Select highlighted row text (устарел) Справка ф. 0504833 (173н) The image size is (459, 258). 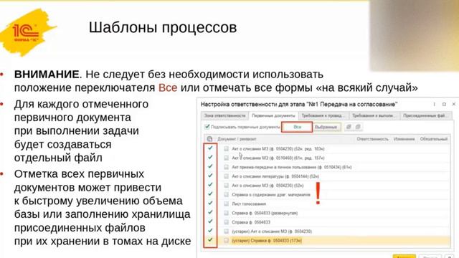pyautogui.click(x=267, y=241)
